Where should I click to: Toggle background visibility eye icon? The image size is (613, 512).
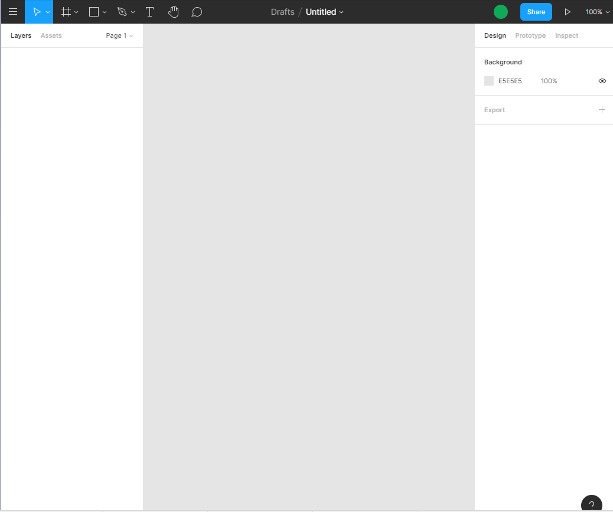click(x=602, y=81)
